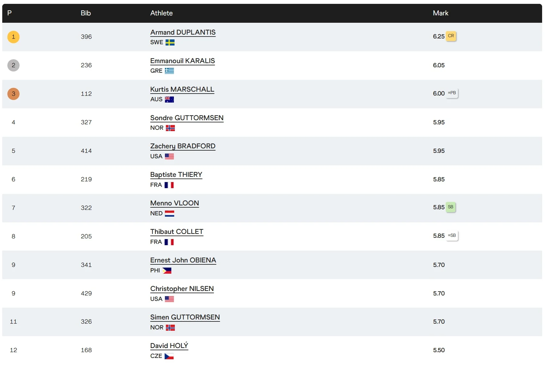Click the silver second-place medal badge

tap(13, 65)
